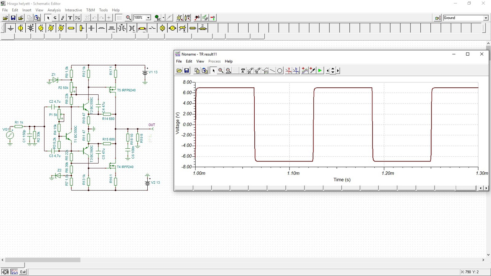Open the T&M menu
This screenshot has height=276, width=491.
[x=90, y=10]
